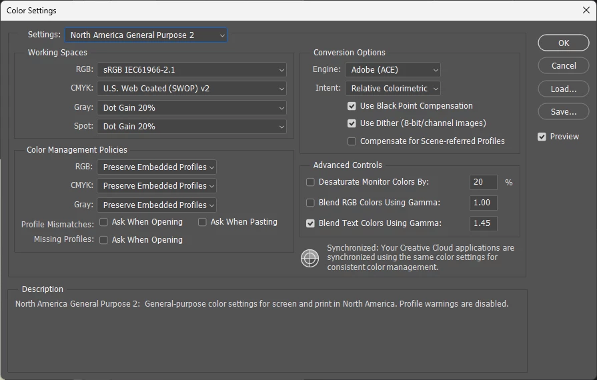Click the desaturate percentage field showing 20
This screenshot has width=597, height=380.
click(x=483, y=182)
